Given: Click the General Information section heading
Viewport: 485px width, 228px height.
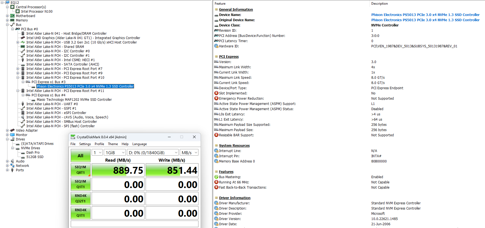Looking at the screenshot, I should coord(236,9).
